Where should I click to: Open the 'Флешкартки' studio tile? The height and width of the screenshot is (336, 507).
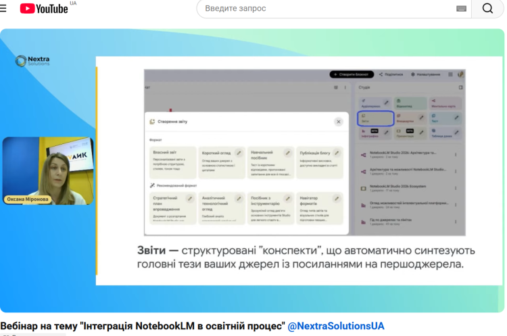[x=410, y=118]
